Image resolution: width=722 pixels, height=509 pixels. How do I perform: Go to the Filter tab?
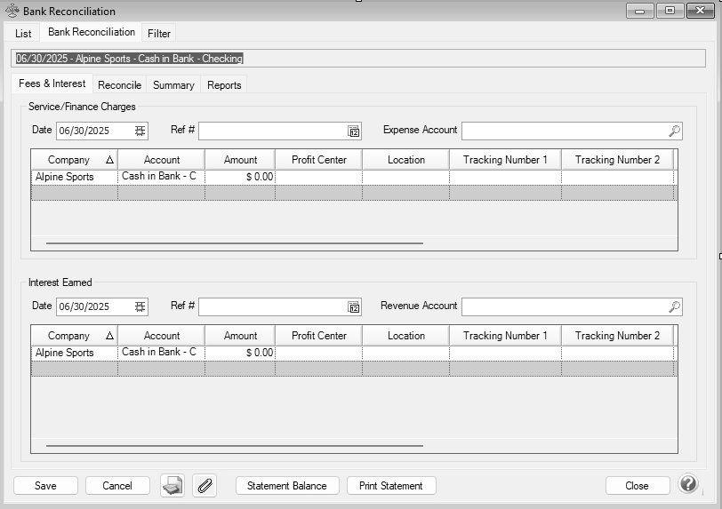pos(159,34)
